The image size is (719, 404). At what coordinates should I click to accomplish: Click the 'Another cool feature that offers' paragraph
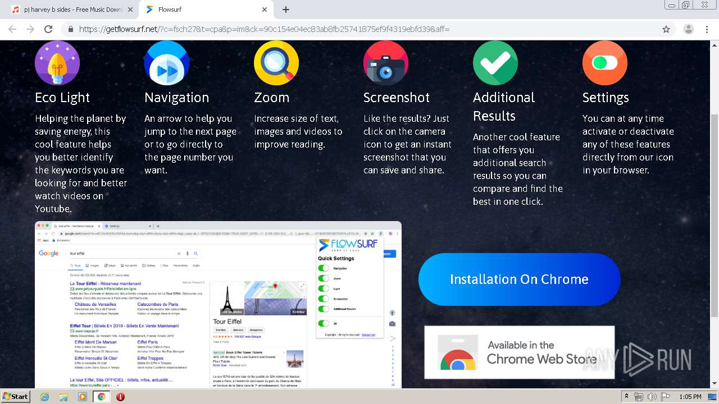pyautogui.click(x=518, y=169)
